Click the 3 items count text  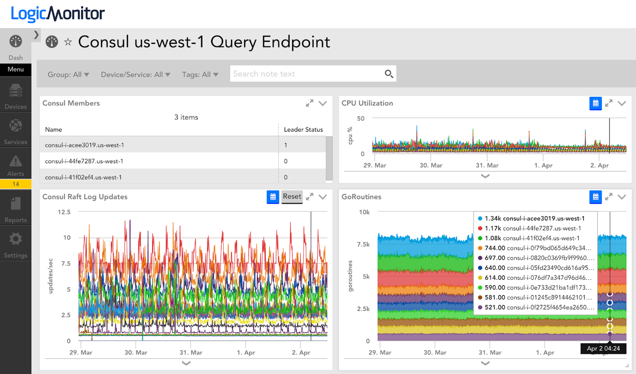[x=186, y=117]
